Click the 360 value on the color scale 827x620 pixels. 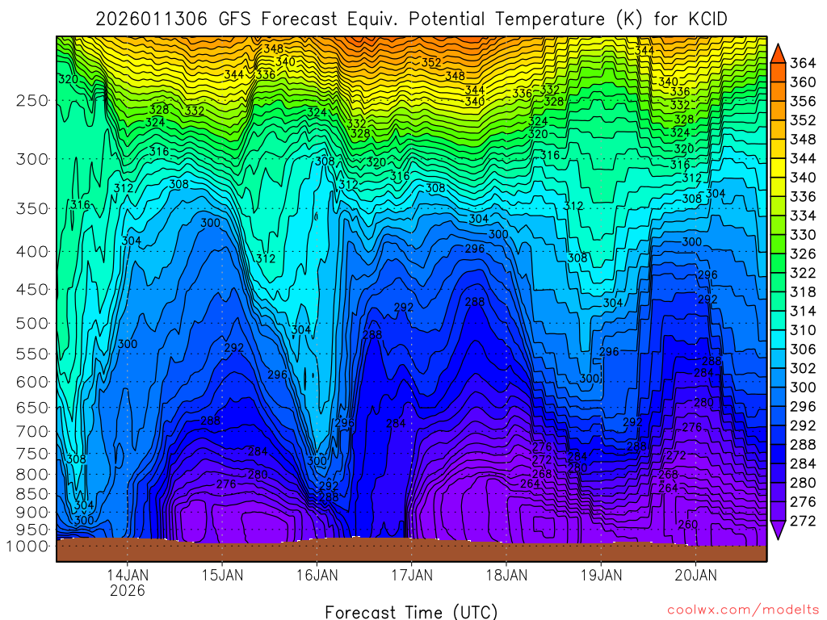pos(803,82)
